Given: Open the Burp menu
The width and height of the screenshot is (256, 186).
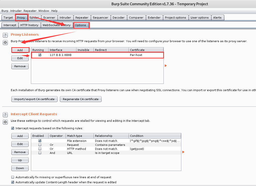Looking at the screenshot, I should pyautogui.click(x=5, y=11).
